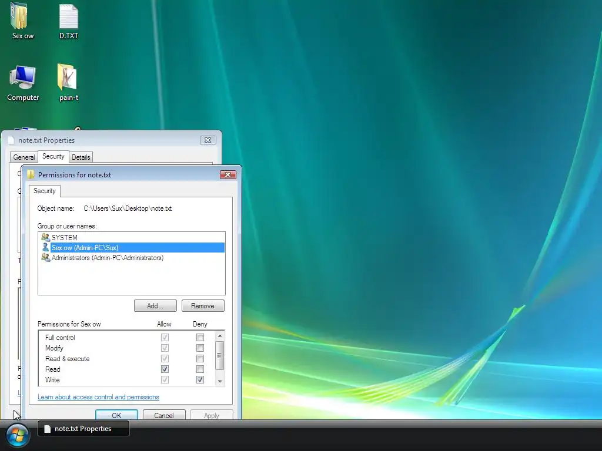Toggle the Allow checkbox for Modify

(x=165, y=348)
